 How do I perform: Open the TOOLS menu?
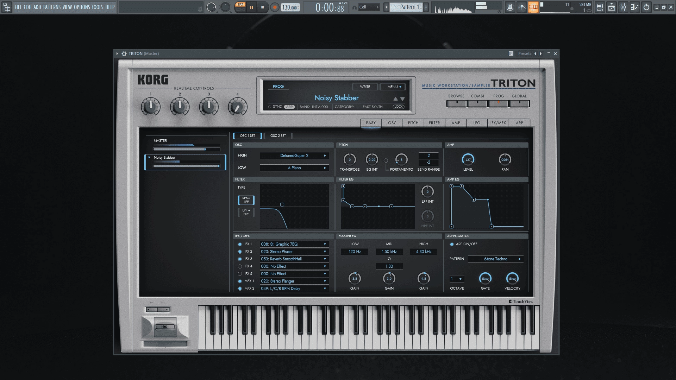pyautogui.click(x=98, y=7)
